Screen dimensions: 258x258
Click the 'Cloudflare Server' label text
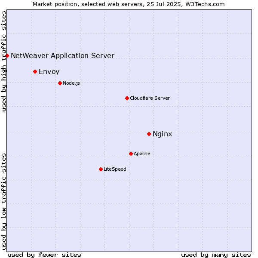(x=150, y=98)
